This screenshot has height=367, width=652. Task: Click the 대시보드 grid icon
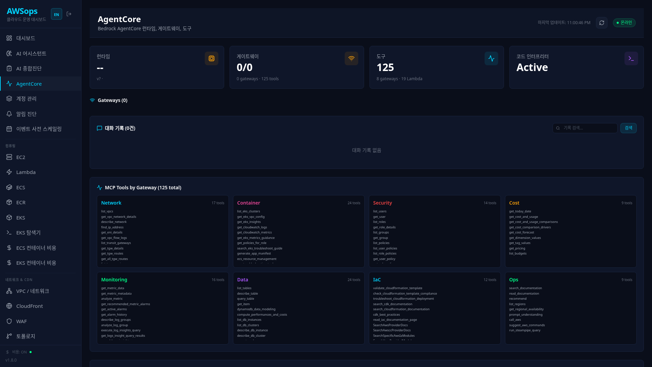click(9, 38)
